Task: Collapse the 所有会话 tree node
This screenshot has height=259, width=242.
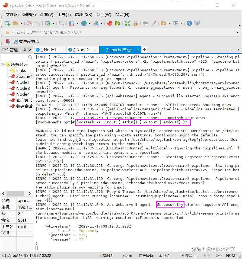Action: pos(3,65)
